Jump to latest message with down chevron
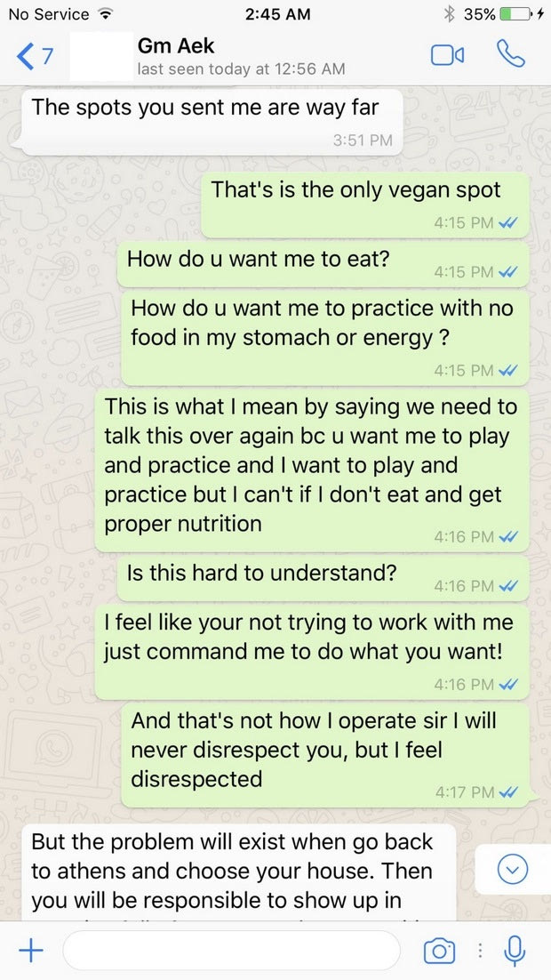The image size is (551, 980). pyautogui.click(x=513, y=869)
